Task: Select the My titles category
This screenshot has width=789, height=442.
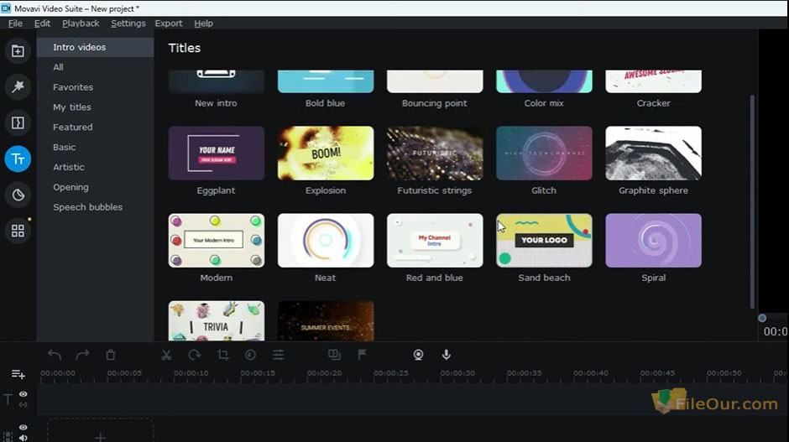Action: pos(95,107)
